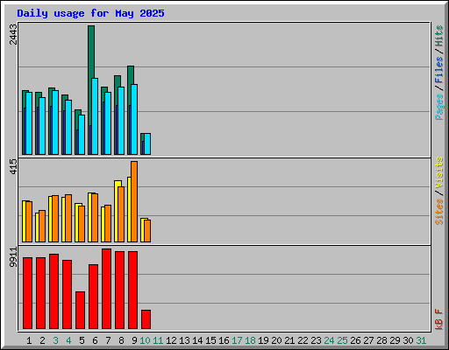Click the cyan pages bar for day 6

click(95, 116)
